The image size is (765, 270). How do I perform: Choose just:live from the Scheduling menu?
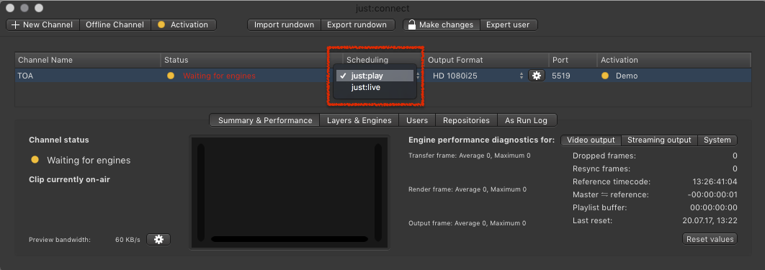click(375, 88)
